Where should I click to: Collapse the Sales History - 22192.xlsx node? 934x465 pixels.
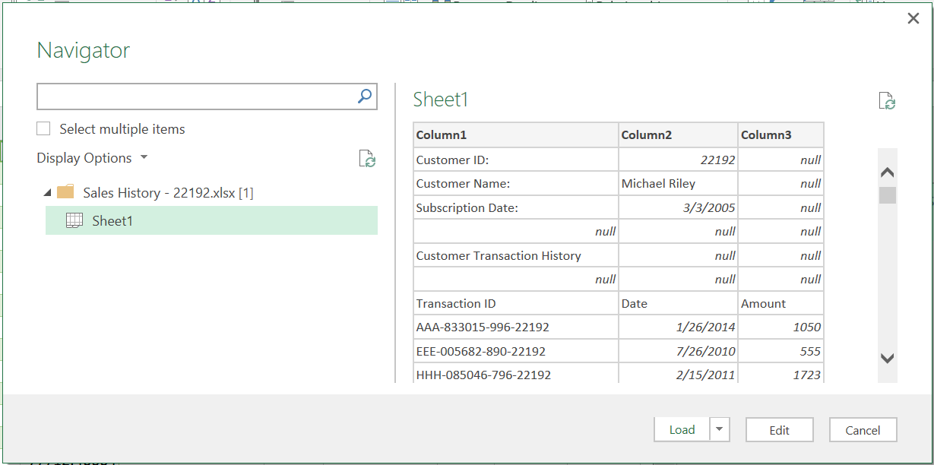[x=47, y=193]
